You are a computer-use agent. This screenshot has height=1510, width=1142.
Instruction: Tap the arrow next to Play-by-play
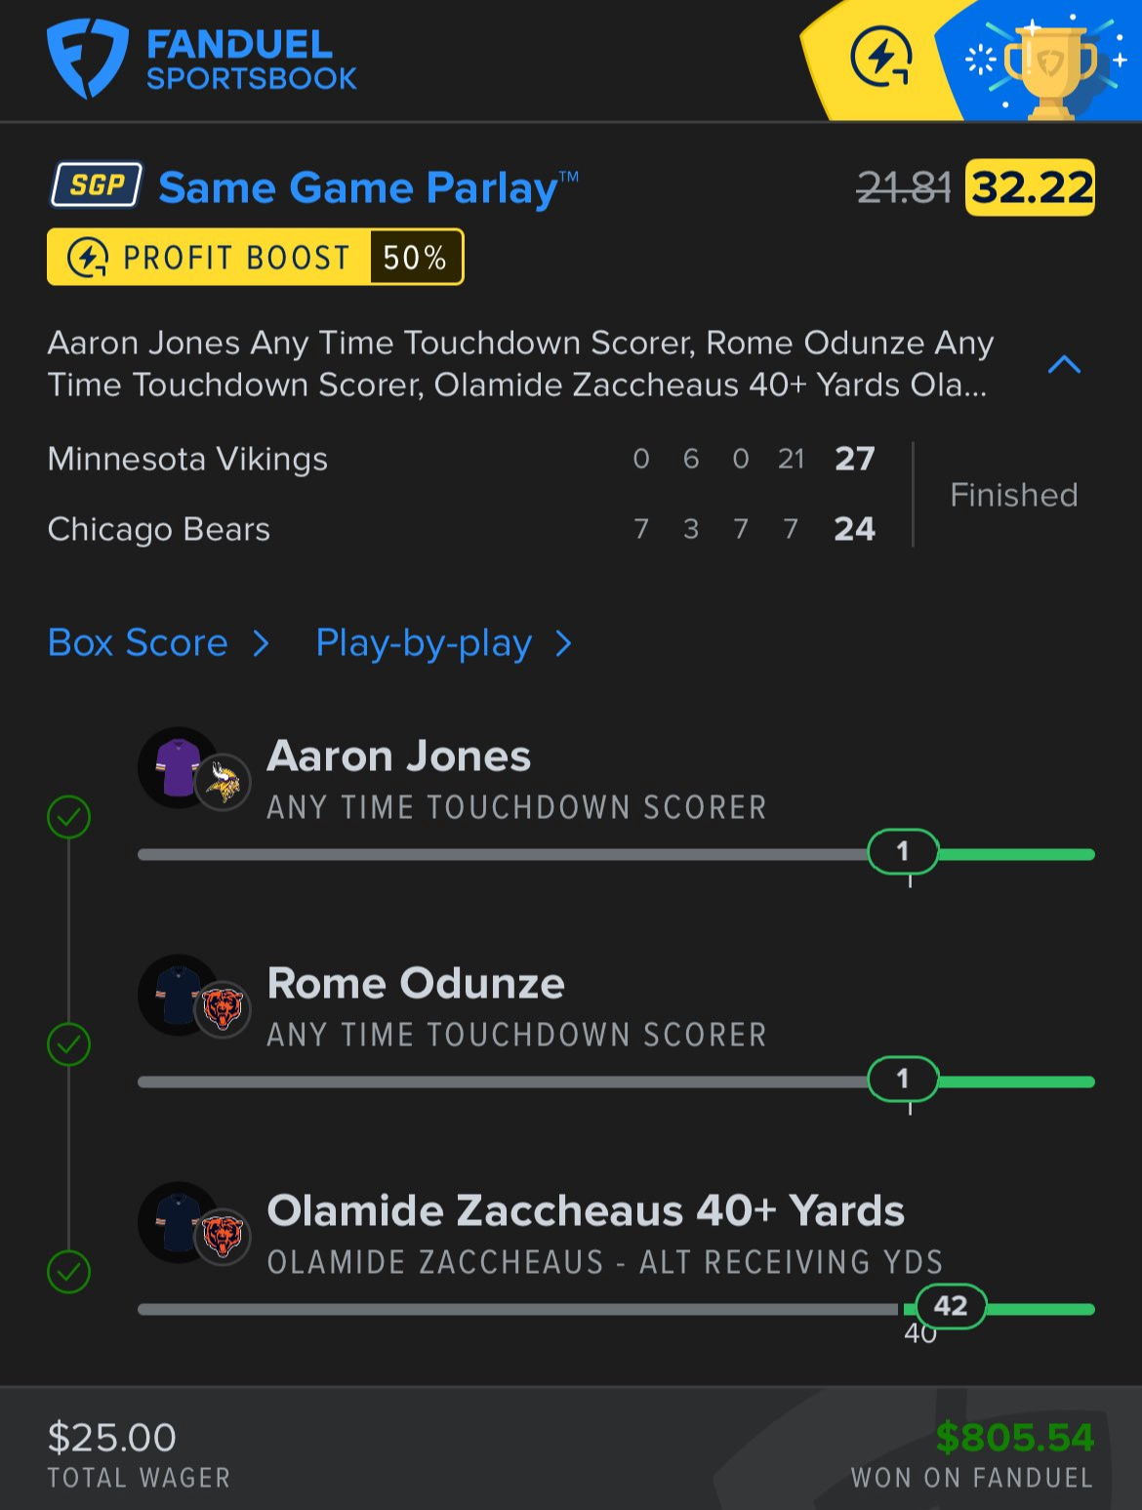(x=563, y=643)
